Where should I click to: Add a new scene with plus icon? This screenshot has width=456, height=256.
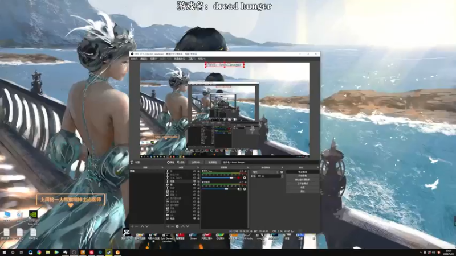[132, 226]
